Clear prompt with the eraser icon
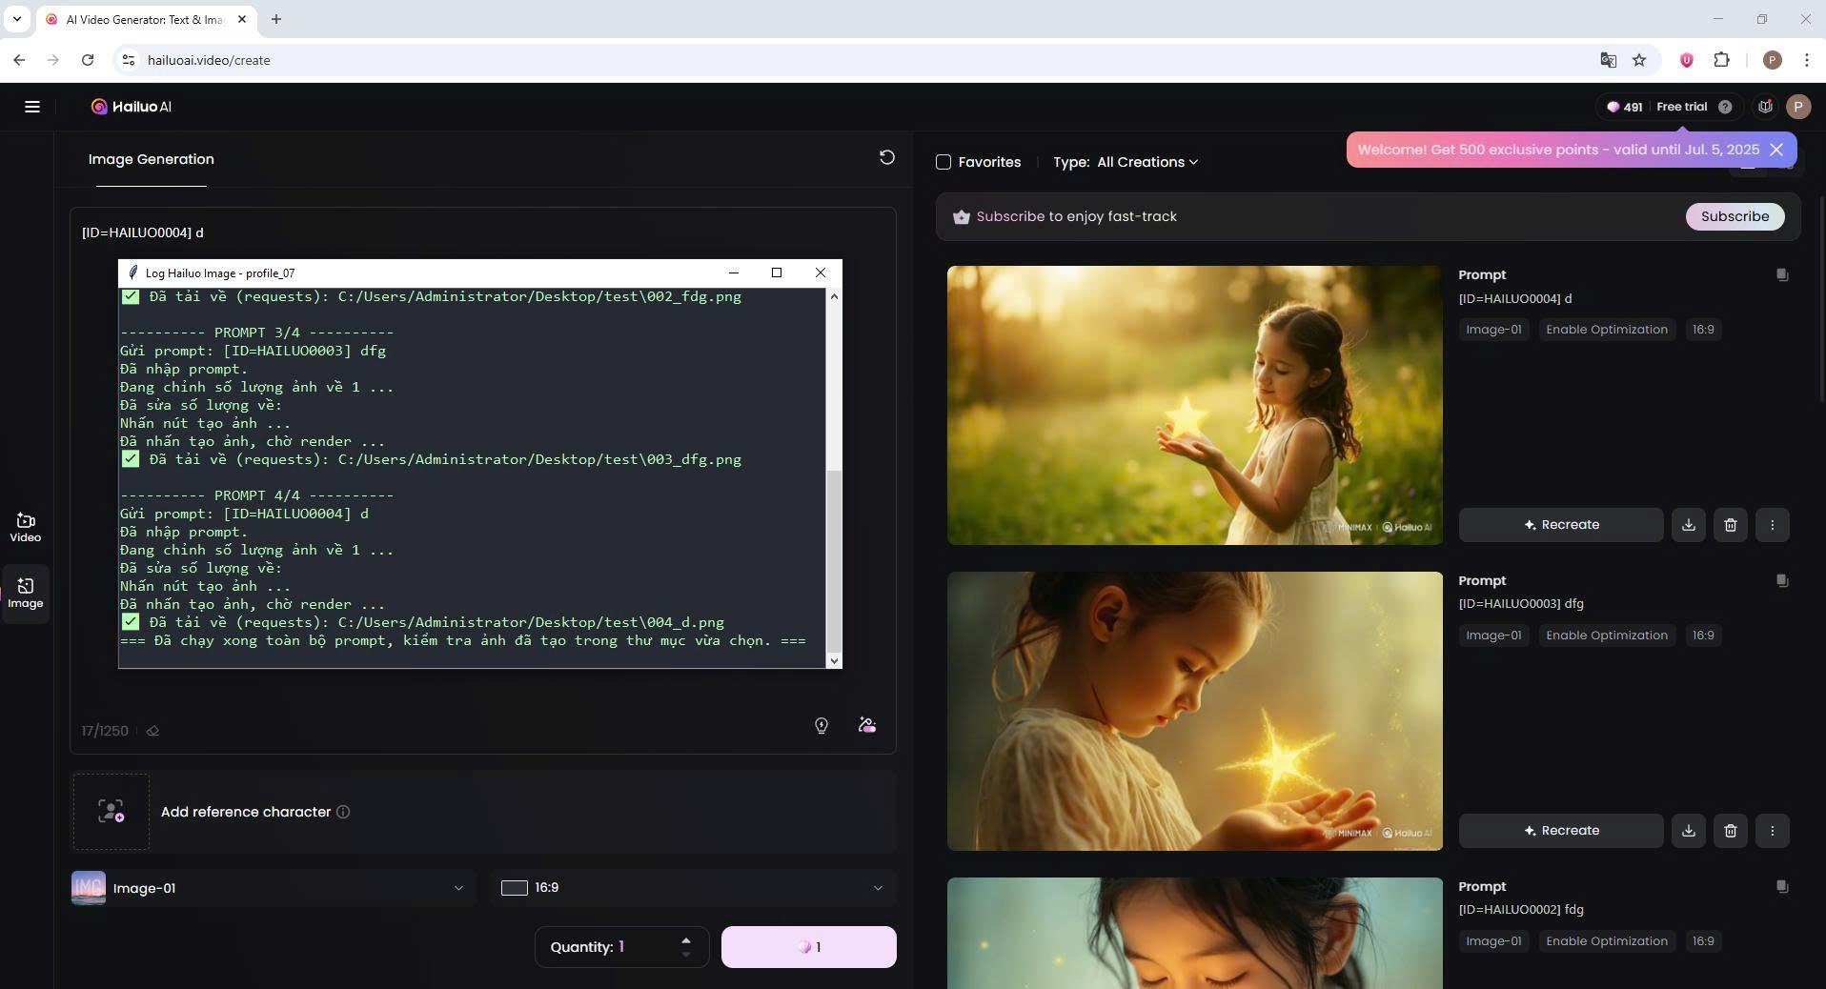1826x989 pixels. pyautogui.click(x=152, y=731)
